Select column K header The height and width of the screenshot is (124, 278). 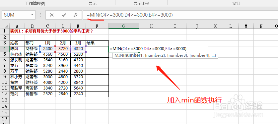215,26
